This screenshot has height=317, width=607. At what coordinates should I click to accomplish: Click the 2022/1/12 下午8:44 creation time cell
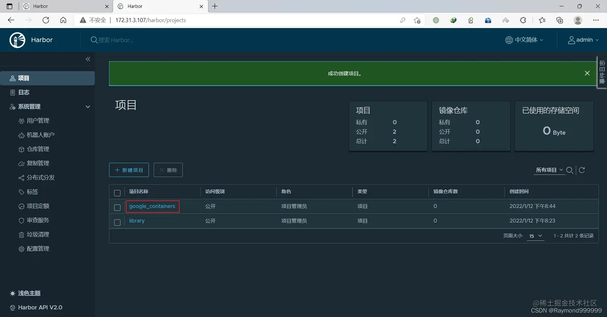click(532, 206)
